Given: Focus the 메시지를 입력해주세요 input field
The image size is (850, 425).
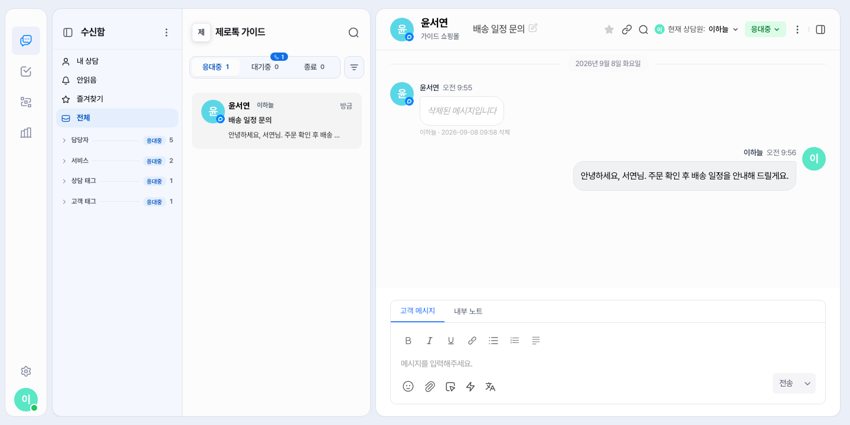Looking at the screenshot, I should [x=608, y=364].
